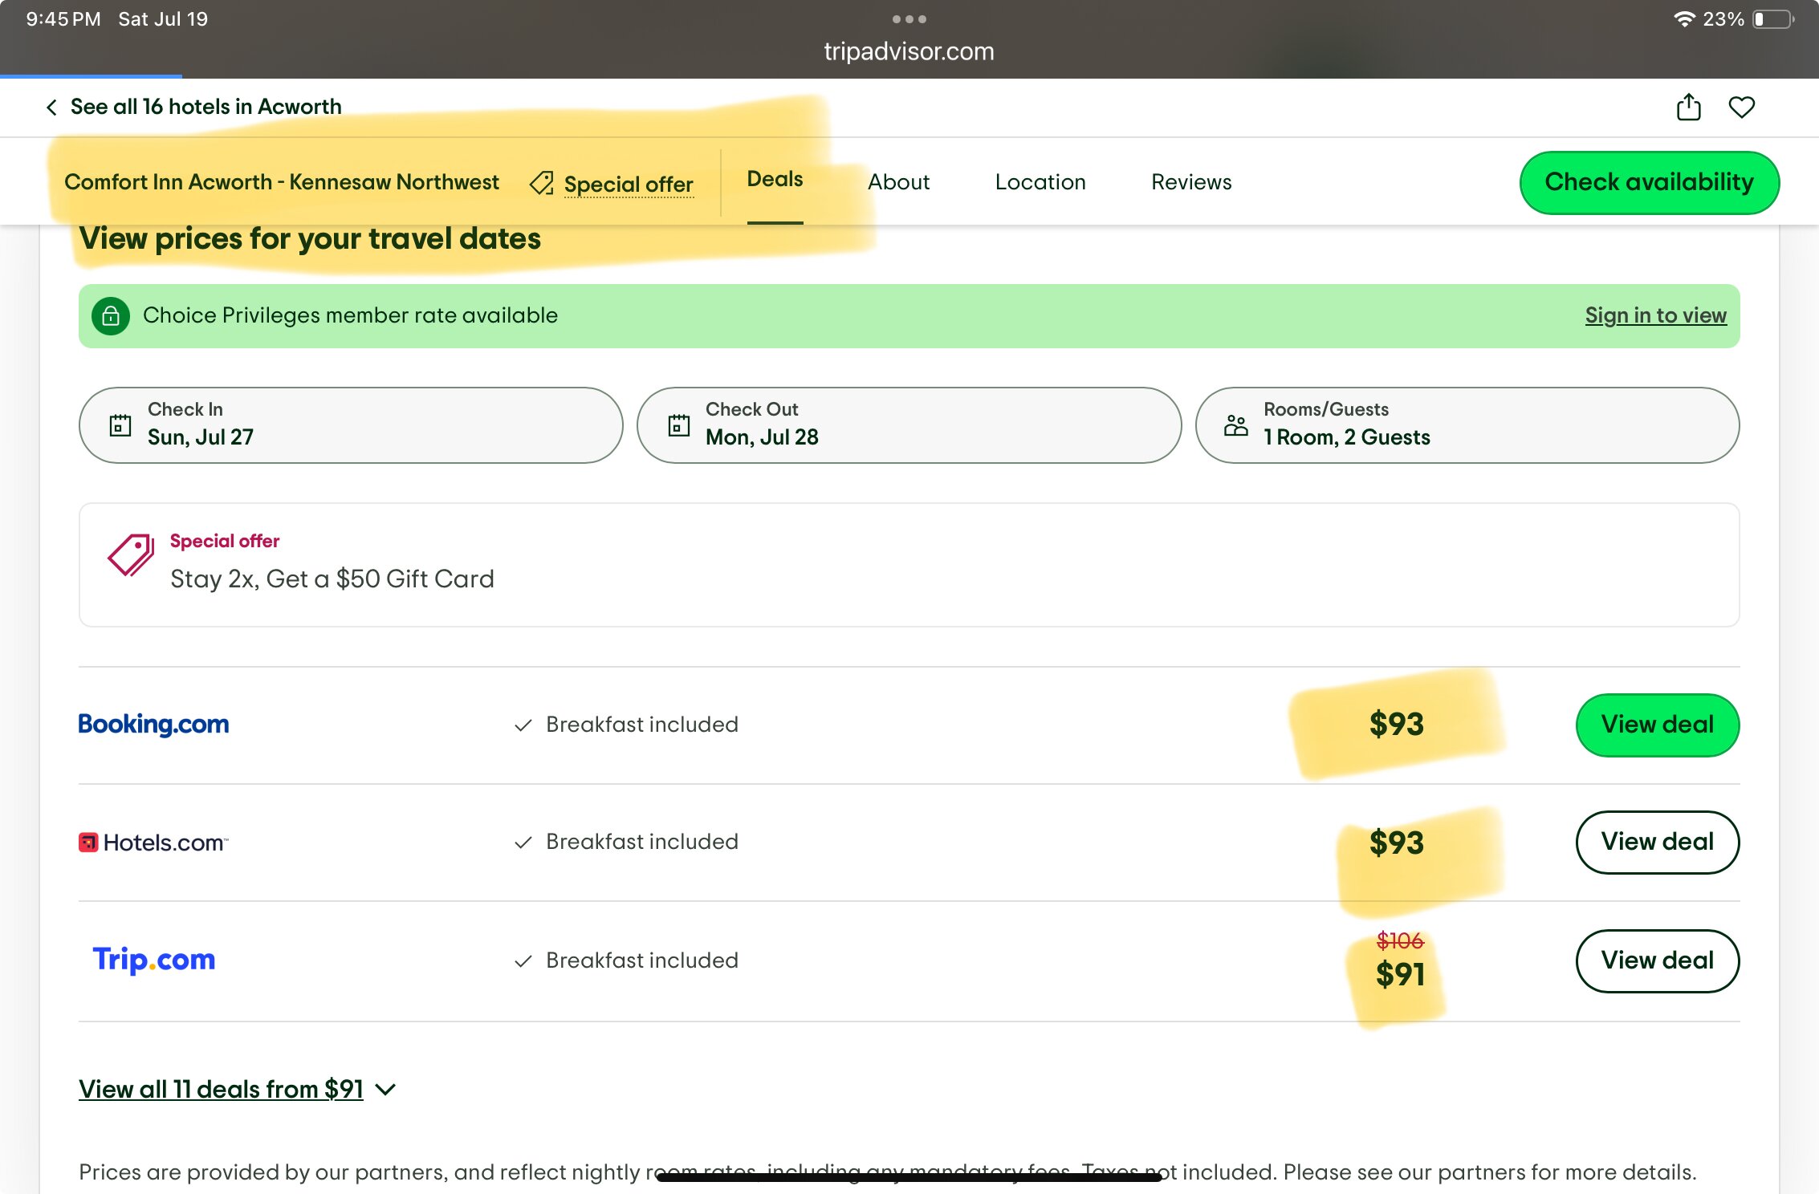Expand View all 11 deals chevron
1819x1194 pixels.
coord(386,1089)
